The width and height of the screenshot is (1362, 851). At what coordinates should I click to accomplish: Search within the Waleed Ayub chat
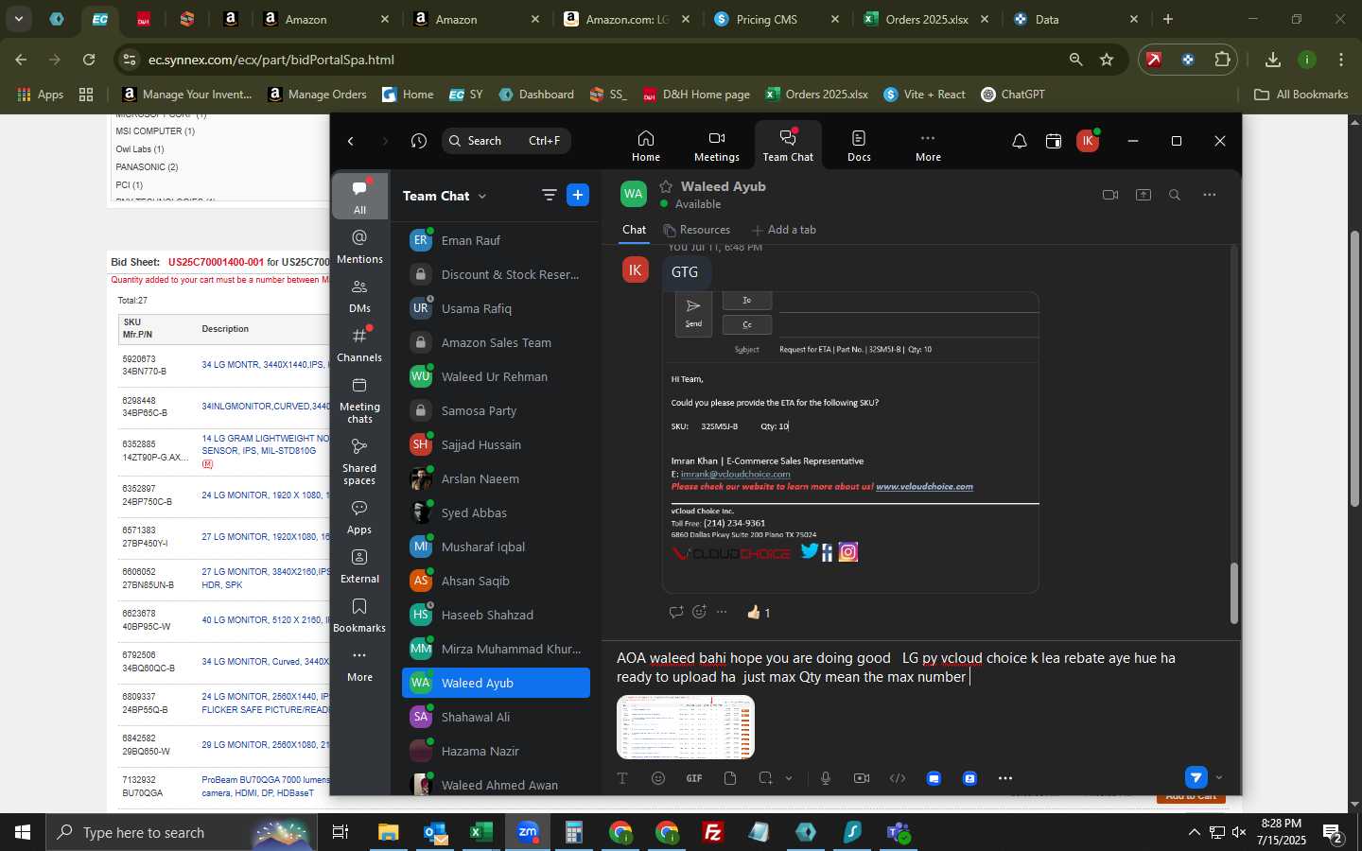(1175, 195)
